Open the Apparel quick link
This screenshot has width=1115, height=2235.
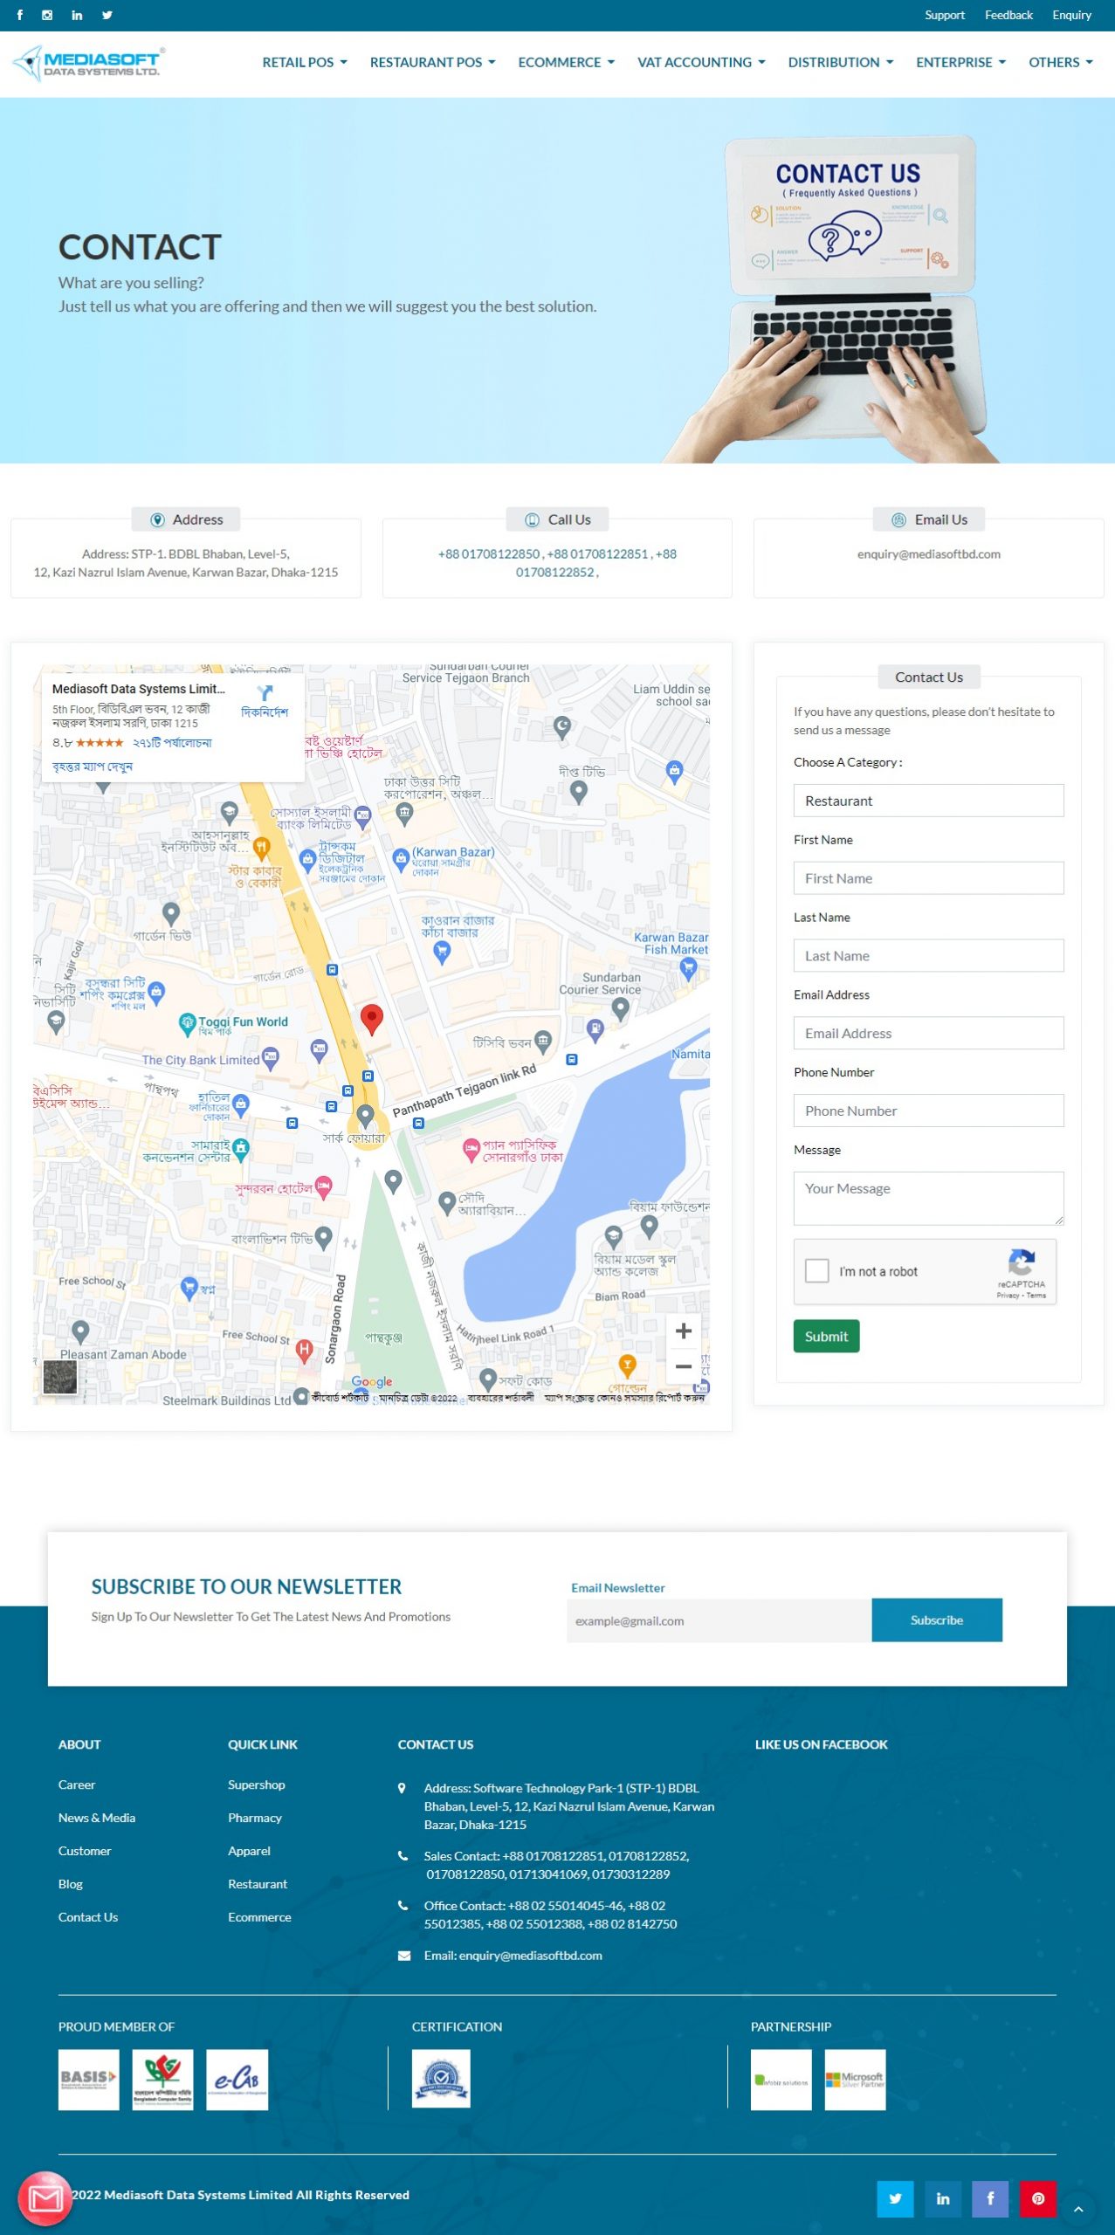(249, 1851)
